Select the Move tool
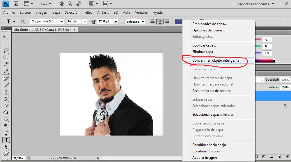This screenshot has height=162, width=291. point(6,37)
